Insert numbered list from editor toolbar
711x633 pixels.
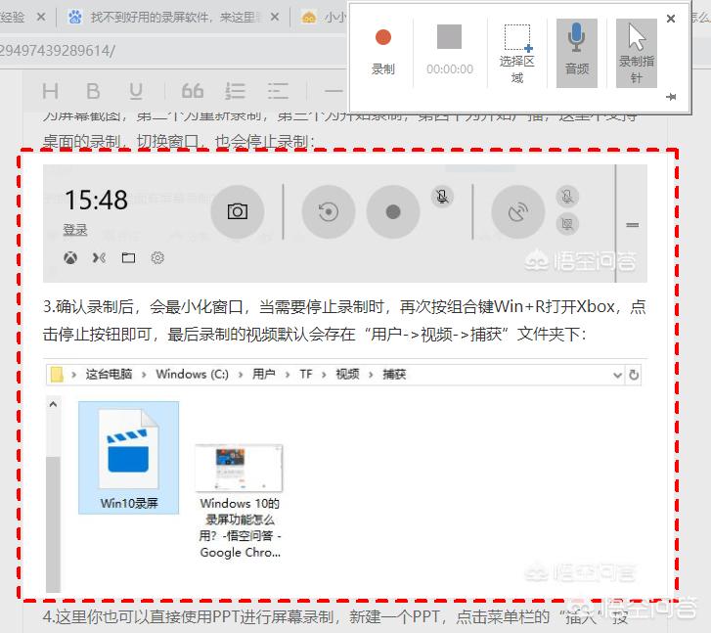[x=235, y=91]
